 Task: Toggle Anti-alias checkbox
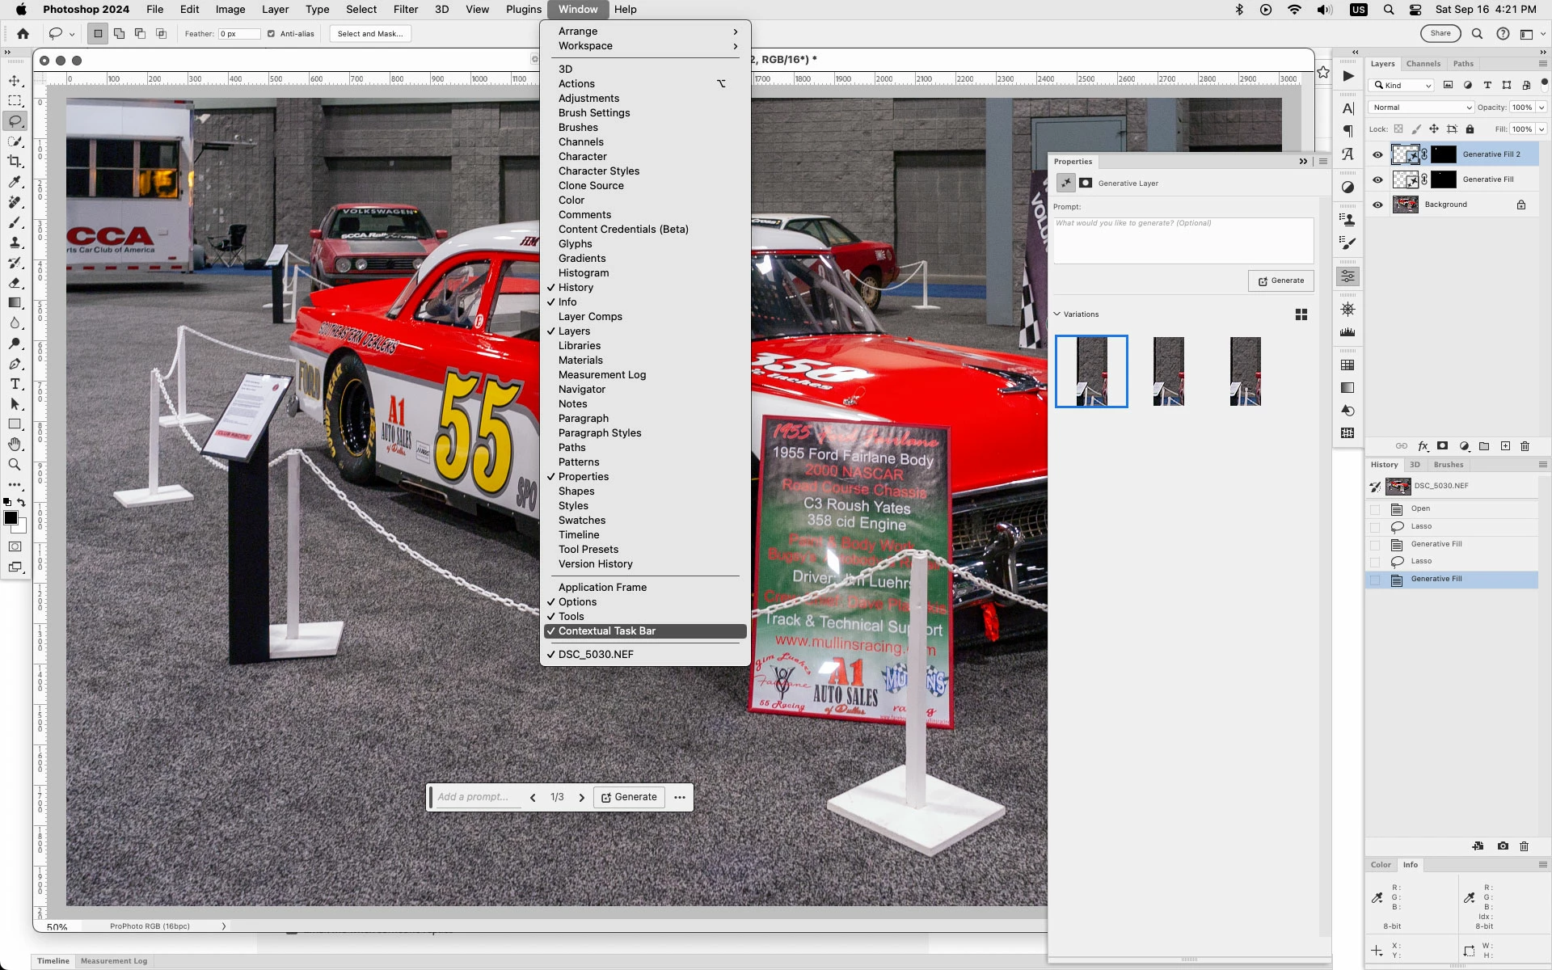272,34
